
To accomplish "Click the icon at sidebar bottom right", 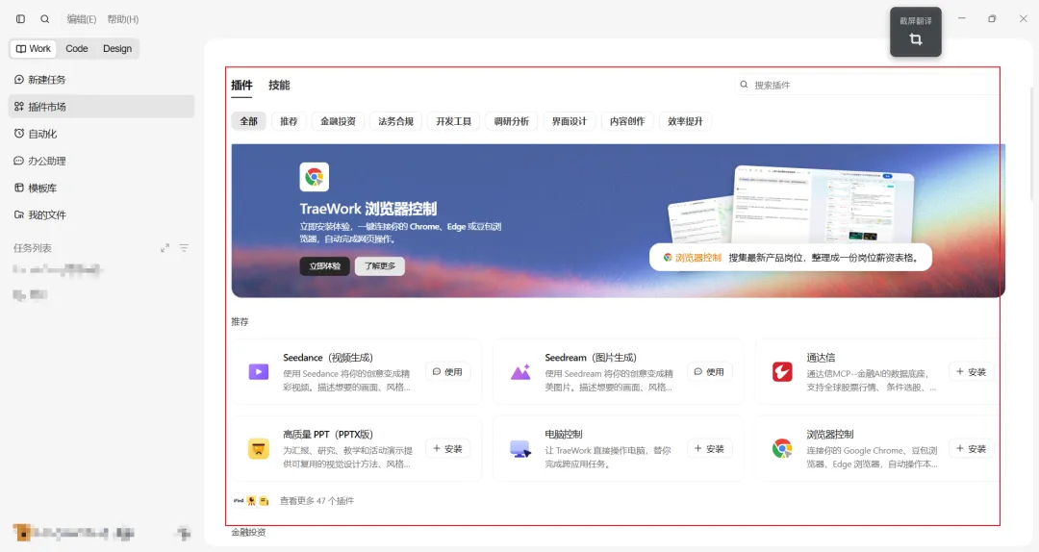I will pyautogui.click(x=184, y=532).
